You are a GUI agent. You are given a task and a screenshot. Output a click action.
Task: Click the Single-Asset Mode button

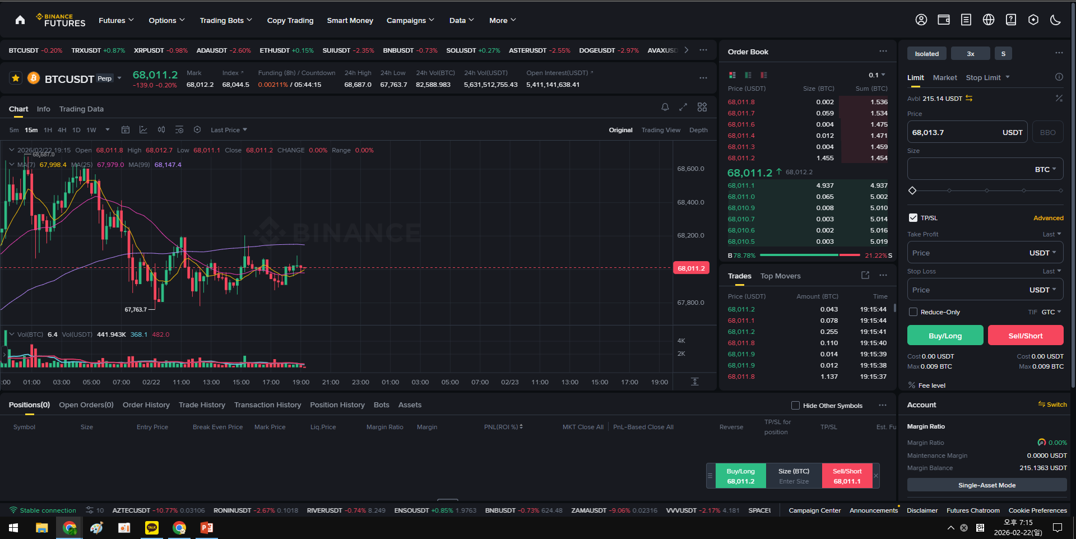tap(987, 485)
